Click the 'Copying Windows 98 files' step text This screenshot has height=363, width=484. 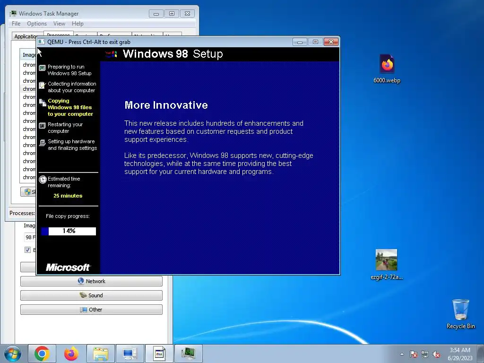[x=70, y=107]
